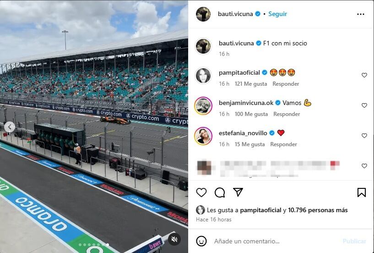Reply to benjaminvicuna.ok with Responder
The width and height of the screenshot is (374, 253).
point(287,114)
